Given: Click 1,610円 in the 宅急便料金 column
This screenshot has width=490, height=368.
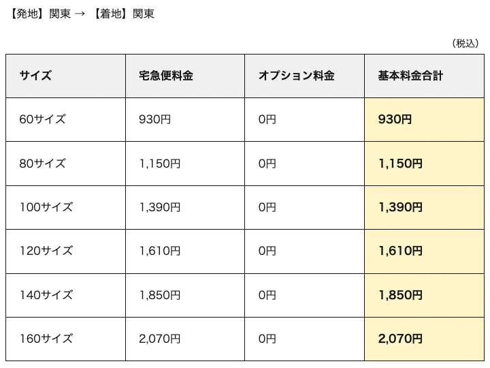Looking at the screenshot, I should (160, 251).
